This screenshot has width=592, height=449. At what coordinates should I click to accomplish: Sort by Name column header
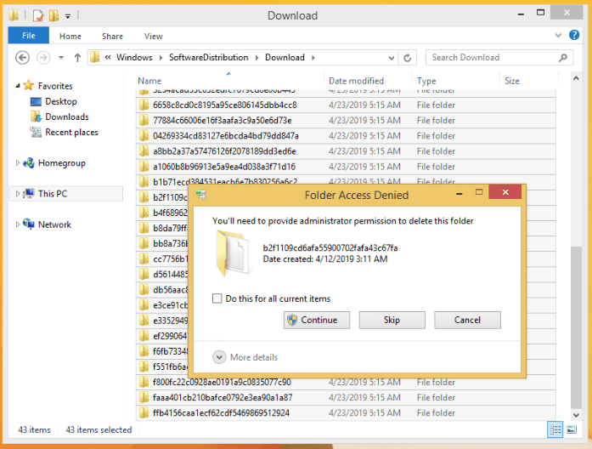click(x=149, y=81)
